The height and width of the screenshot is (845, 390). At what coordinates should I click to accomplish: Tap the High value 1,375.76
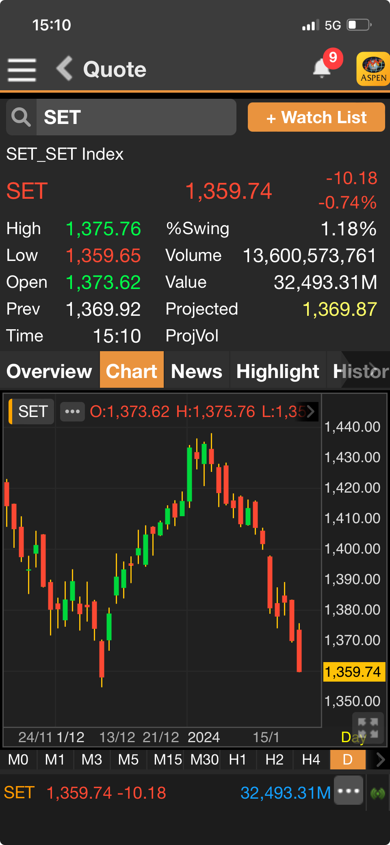click(x=103, y=229)
